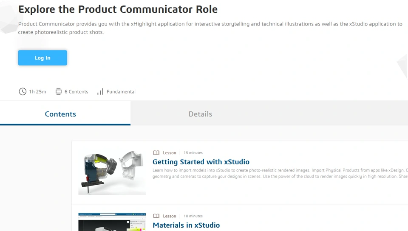Click the Fundamental level label

(121, 92)
